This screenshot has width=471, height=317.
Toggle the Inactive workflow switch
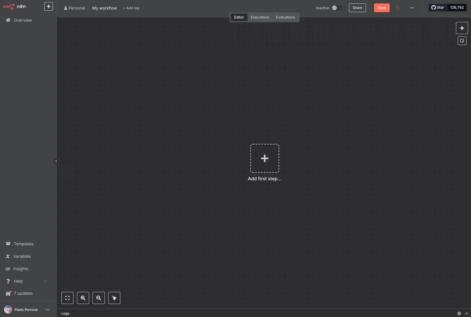click(x=337, y=8)
